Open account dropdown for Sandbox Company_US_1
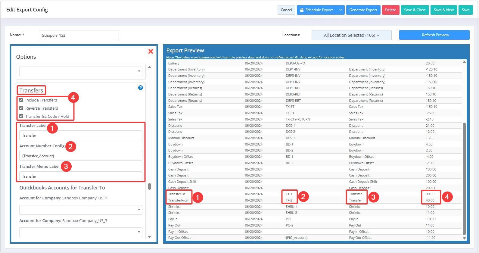Viewport: 479px width, 253px height. pyautogui.click(x=81, y=210)
